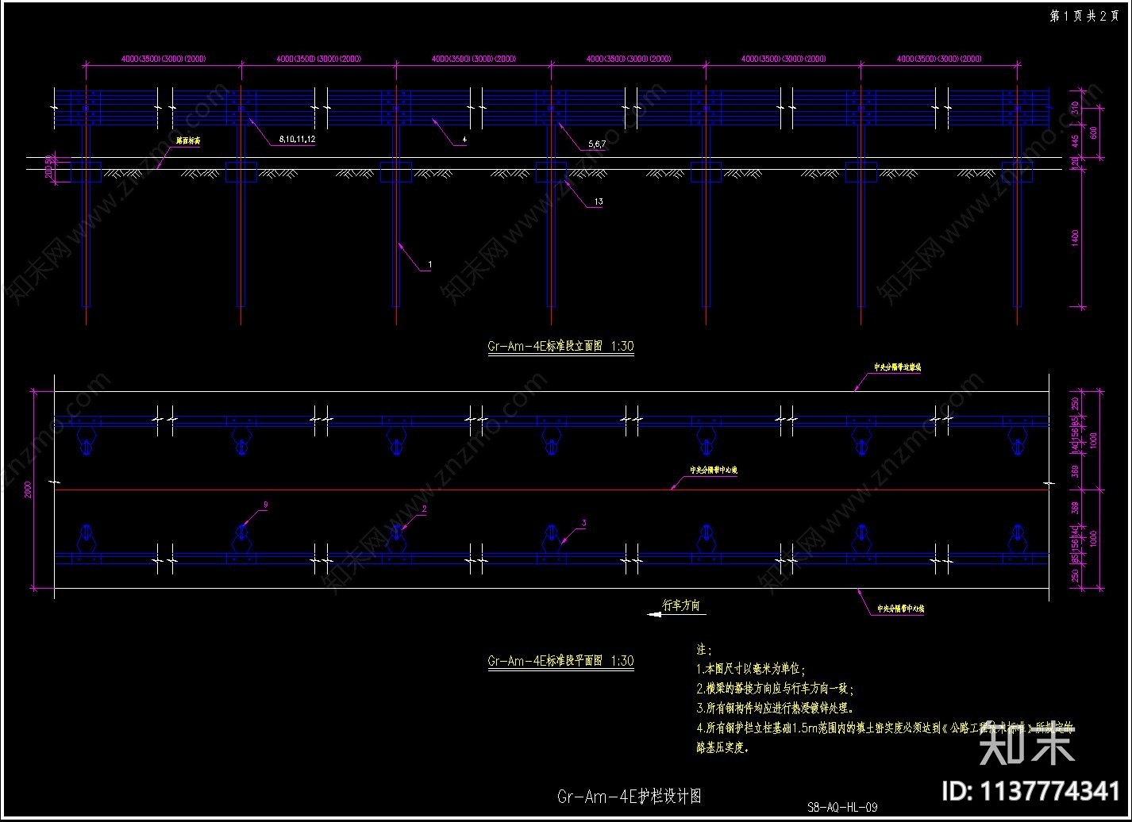The height and width of the screenshot is (822, 1132).
Task: Click the page indicator "第1页共2页"
Action: 1083,16
